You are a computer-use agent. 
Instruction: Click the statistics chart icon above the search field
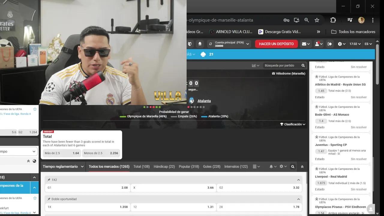pos(253,65)
